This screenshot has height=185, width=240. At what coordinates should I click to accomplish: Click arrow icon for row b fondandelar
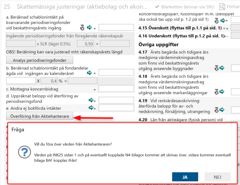(x=89, y=73)
